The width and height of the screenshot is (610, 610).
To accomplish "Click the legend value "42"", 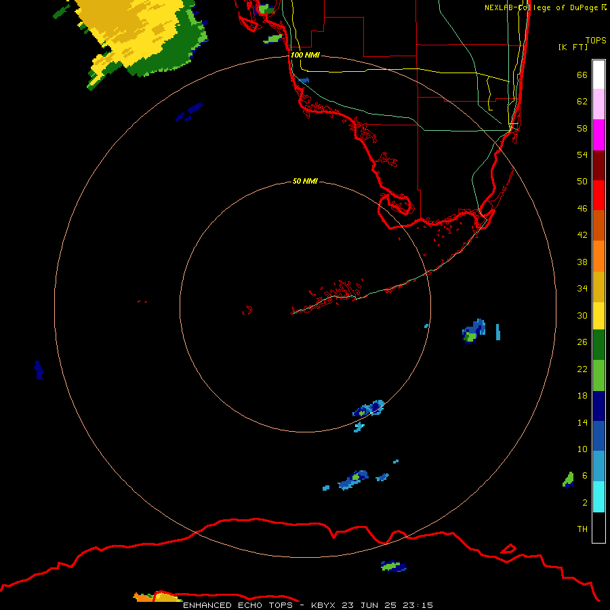I will pos(582,235).
